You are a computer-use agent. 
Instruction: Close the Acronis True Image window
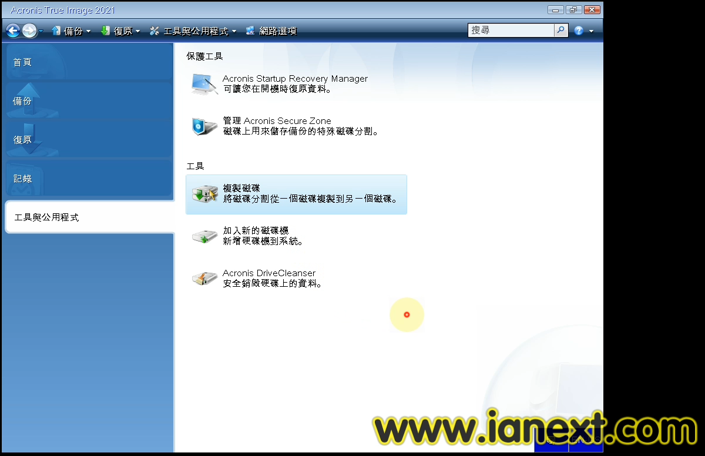(592, 10)
